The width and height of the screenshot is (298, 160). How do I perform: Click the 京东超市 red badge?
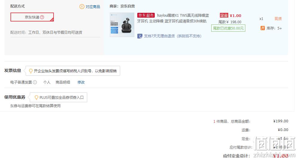(146, 15)
